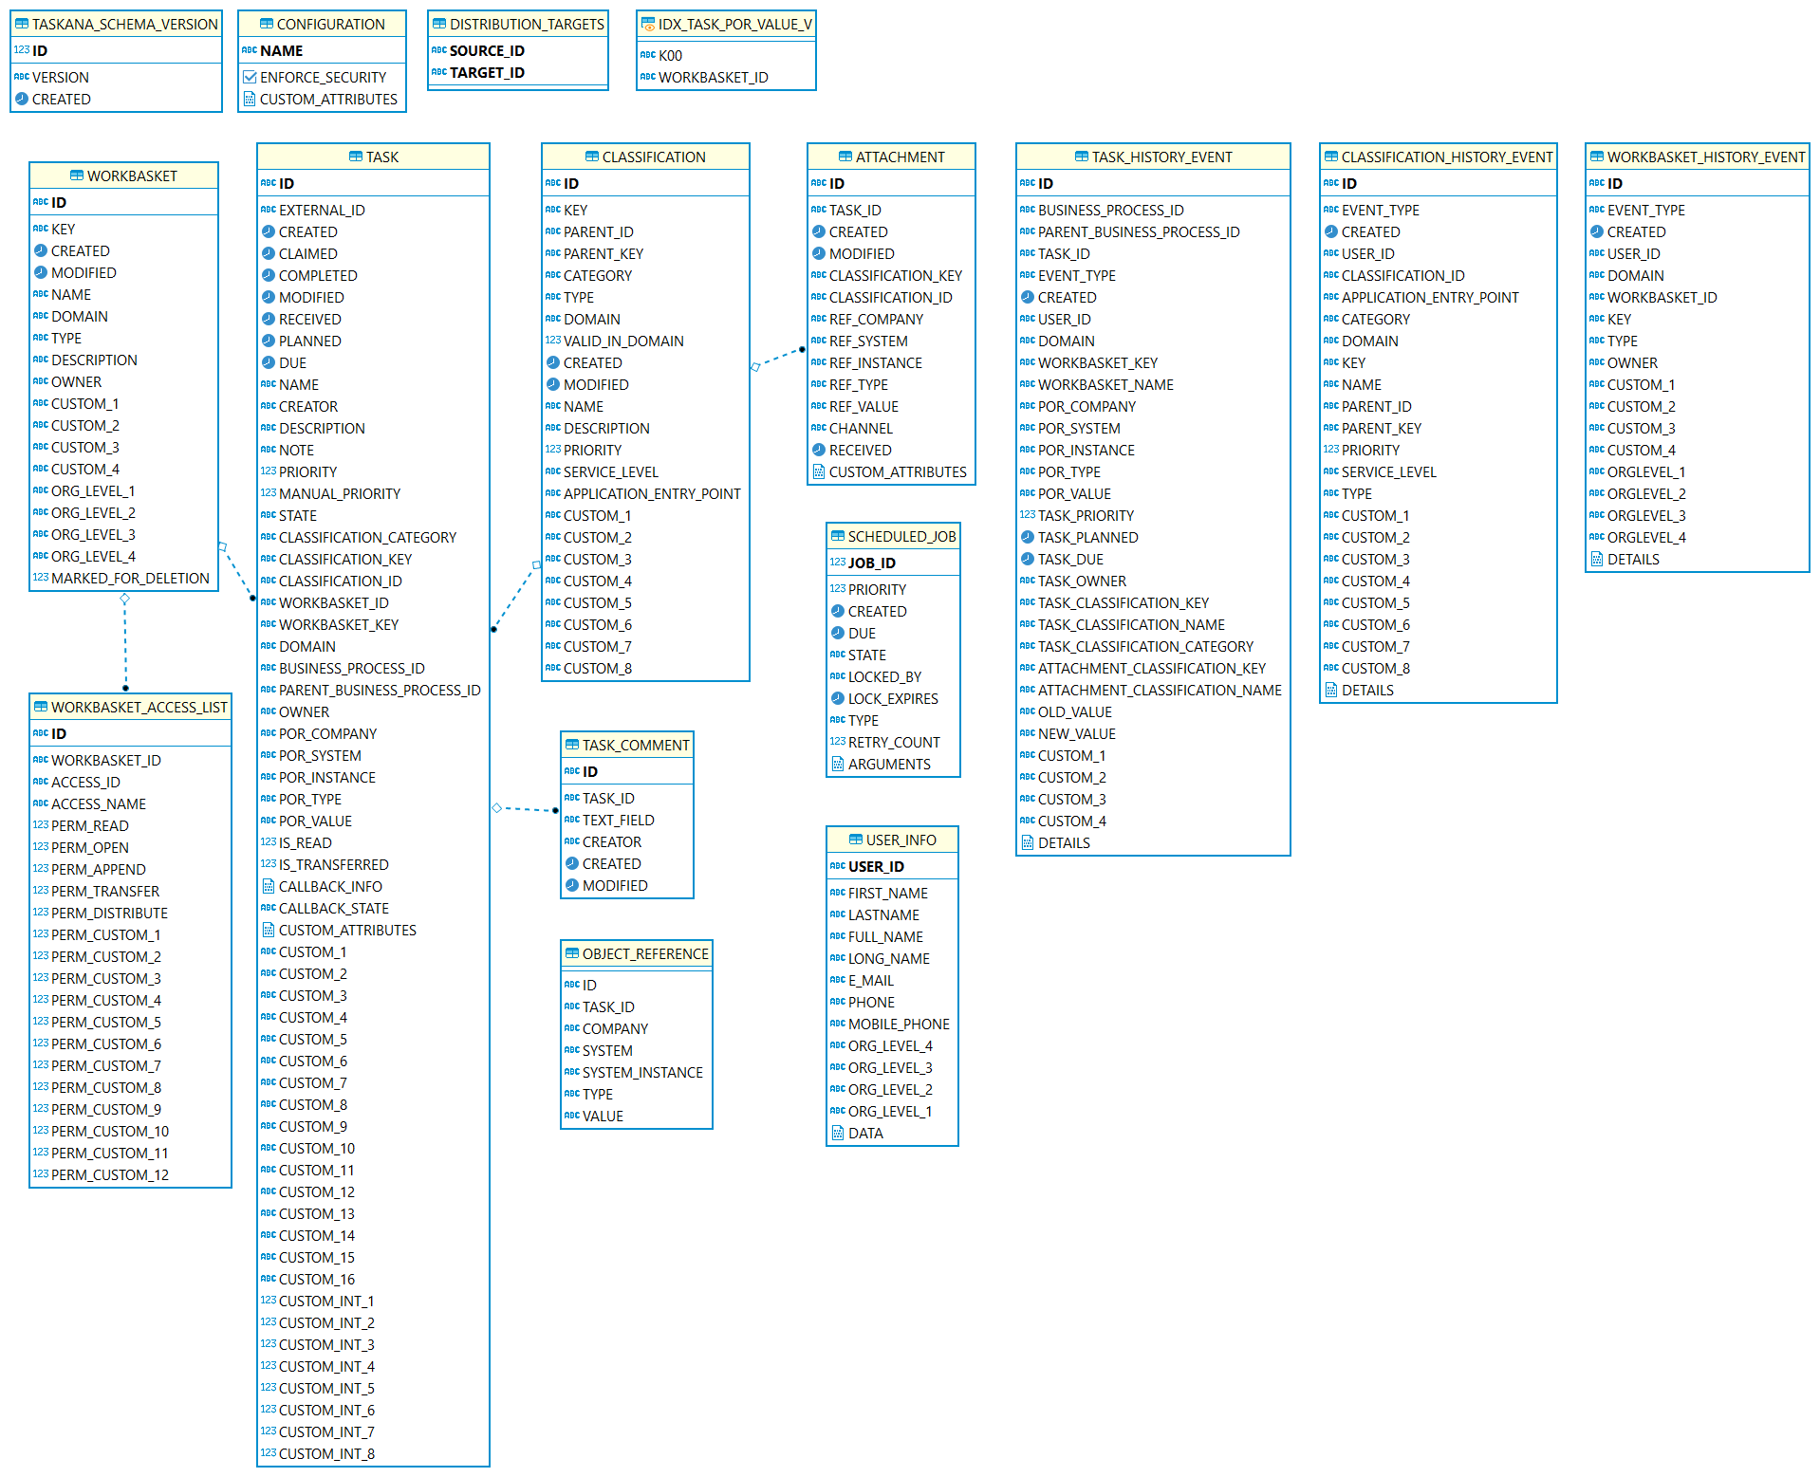Image resolution: width=1820 pixels, height=1477 pixels.
Task: Click the numeric icon beside MARKED_FOR_DELETION
Action: click(41, 578)
